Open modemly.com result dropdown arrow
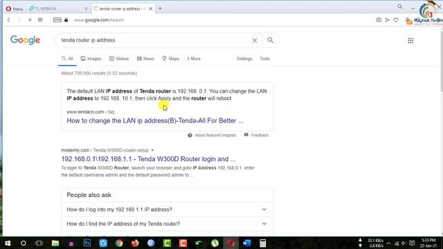Viewport: 443px width, 249px height. (x=152, y=151)
